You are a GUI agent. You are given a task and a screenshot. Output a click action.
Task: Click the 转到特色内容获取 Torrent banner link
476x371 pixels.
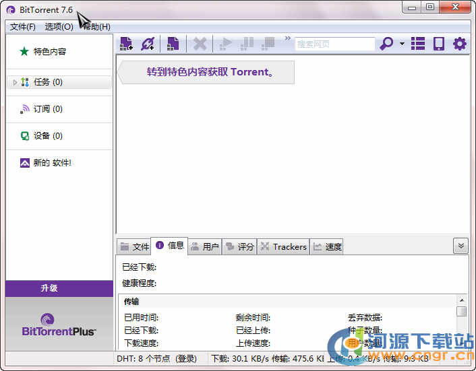click(x=210, y=72)
